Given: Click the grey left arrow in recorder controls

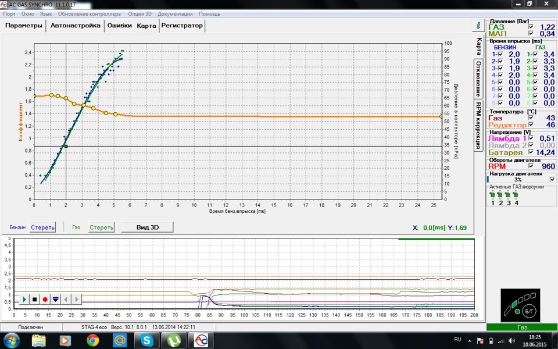Looking at the screenshot, I should pos(66,300).
